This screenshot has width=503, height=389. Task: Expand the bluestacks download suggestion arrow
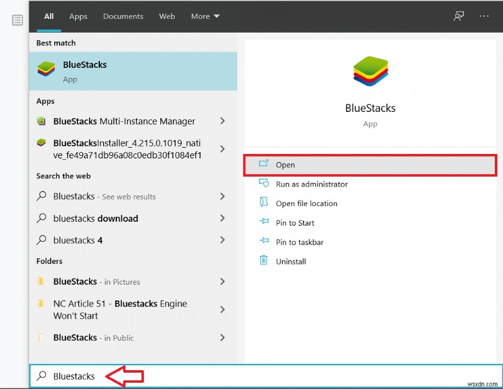point(222,219)
